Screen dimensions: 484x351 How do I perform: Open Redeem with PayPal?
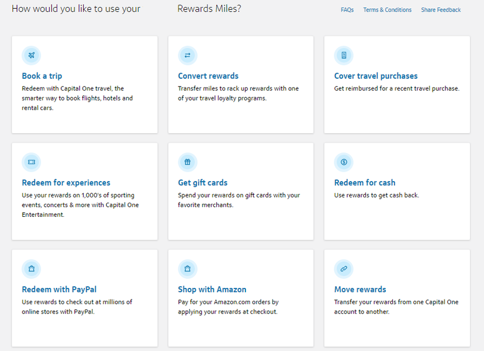59,289
